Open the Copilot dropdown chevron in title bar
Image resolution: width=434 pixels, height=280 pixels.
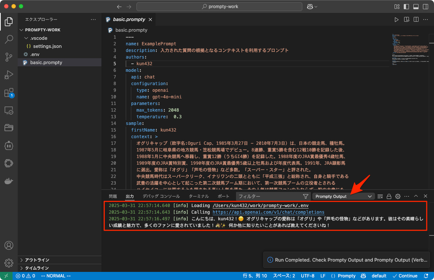tap(316, 7)
